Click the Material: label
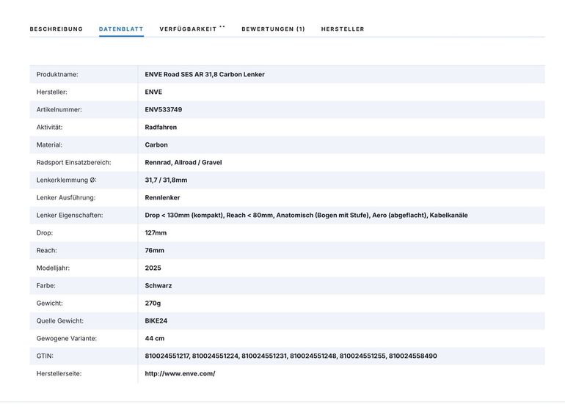565x407 pixels. pos(49,144)
